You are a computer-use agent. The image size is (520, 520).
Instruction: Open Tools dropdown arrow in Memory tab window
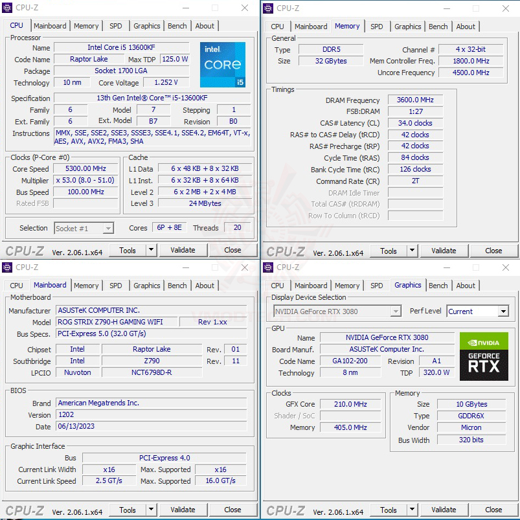pos(413,251)
